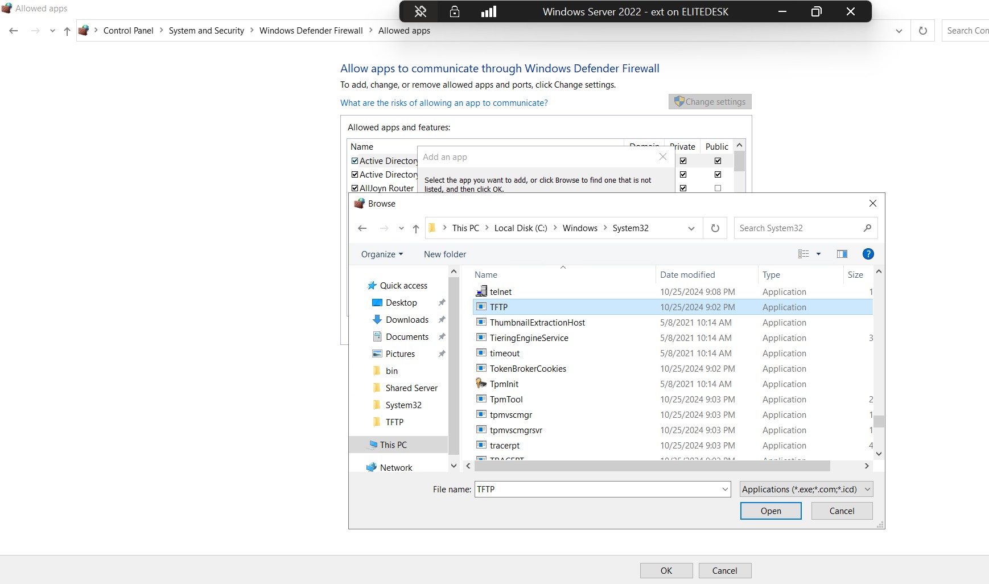The height and width of the screenshot is (584, 989).
Task: Open the Pictures quick access folder
Action: point(400,354)
